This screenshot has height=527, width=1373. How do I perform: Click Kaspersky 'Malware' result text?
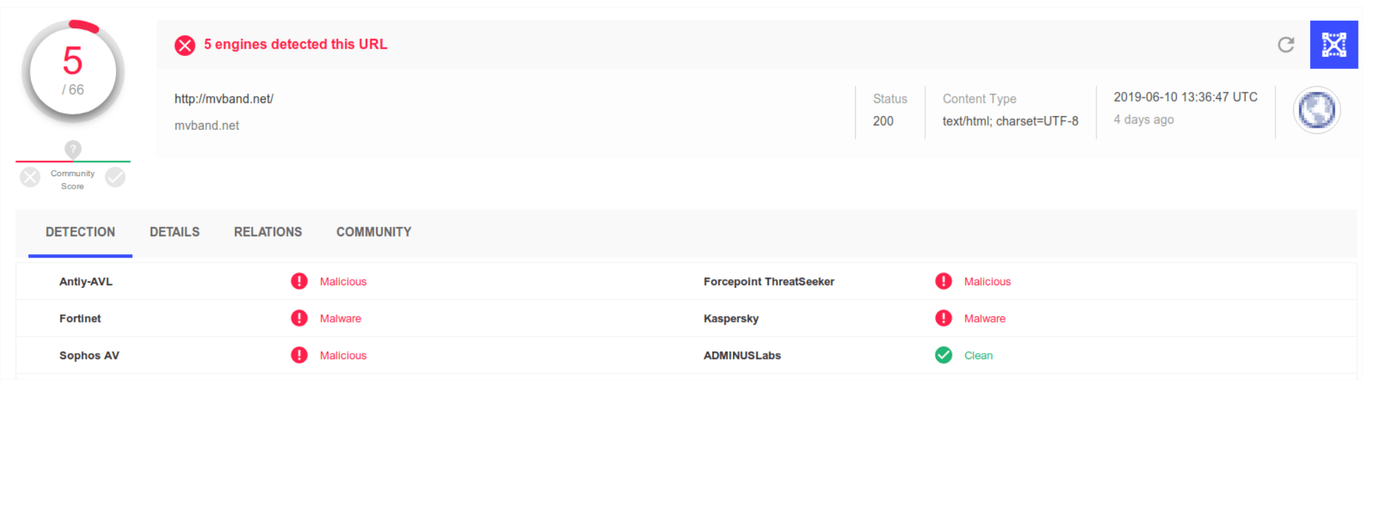pyautogui.click(x=984, y=318)
